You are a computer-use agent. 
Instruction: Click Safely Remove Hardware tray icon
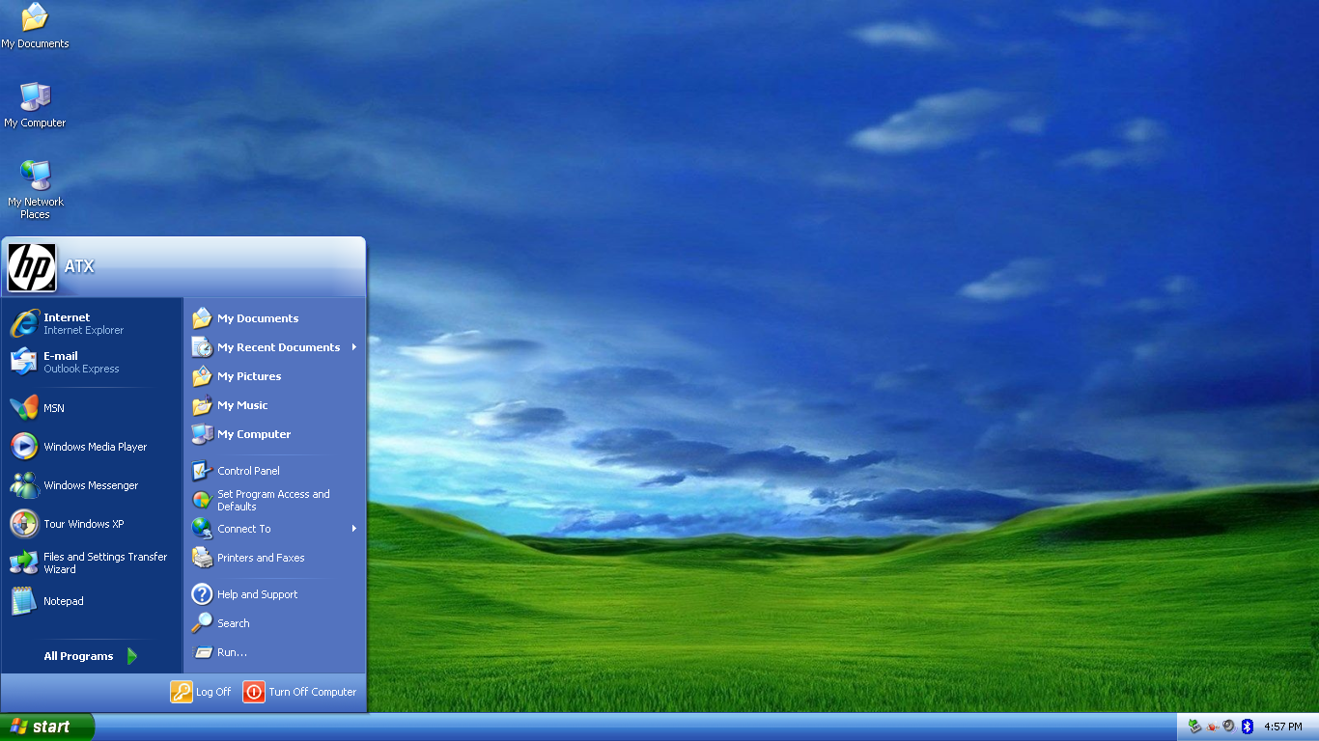(x=1194, y=727)
